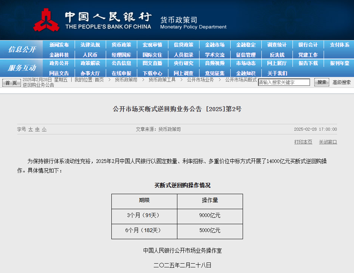The image size is (354, 273).
Task: Open the 货币政策 menu item
Action: [x=121, y=45]
